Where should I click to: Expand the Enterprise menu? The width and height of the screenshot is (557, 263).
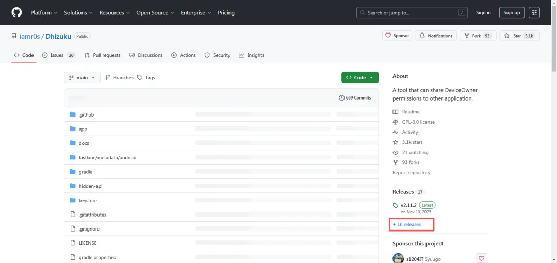pos(196,13)
